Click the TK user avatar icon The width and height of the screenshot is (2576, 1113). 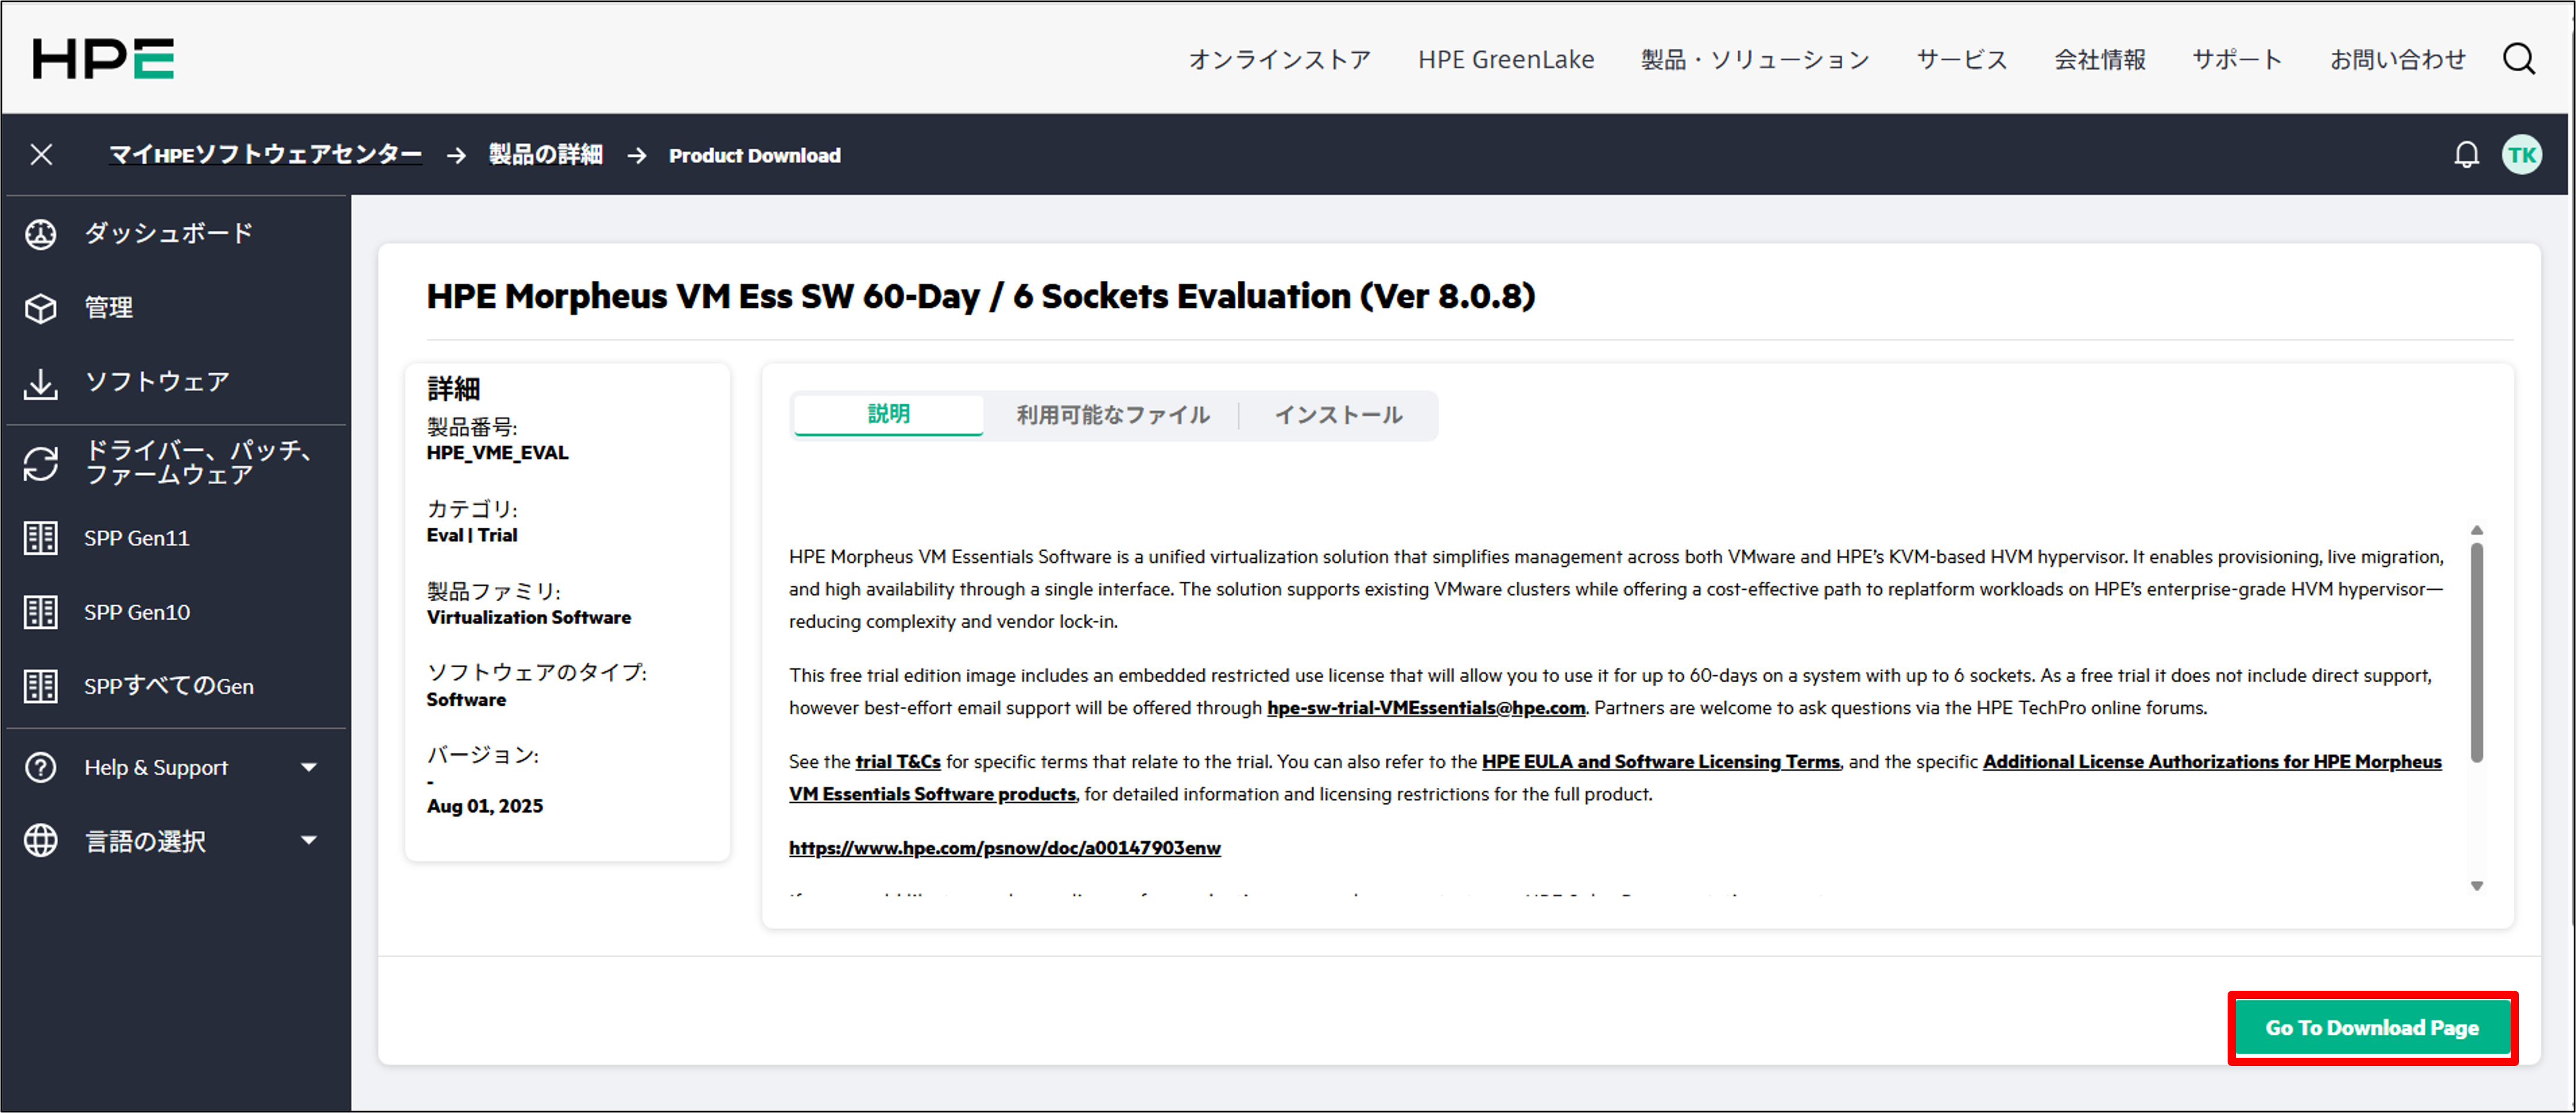click(x=2521, y=155)
